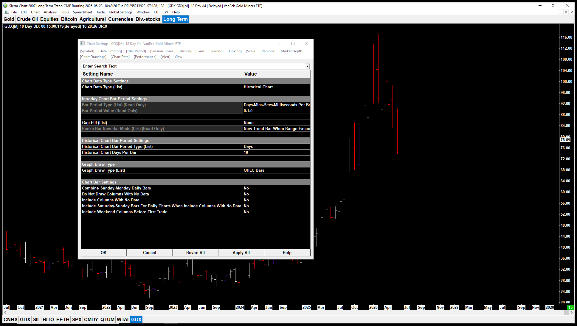577x326 pixels.
Task: Switch to the [Data Limiting] tab
Action: coord(110,51)
